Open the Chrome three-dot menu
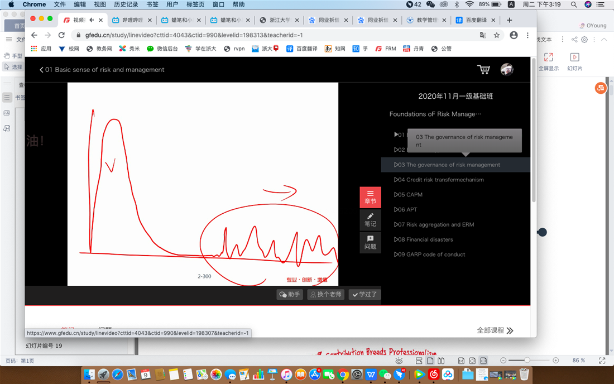This screenshot has width=614, height=384. click(527, 35)
